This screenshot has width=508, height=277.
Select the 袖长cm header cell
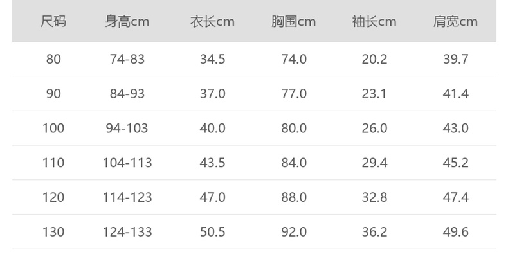(374, 22)
